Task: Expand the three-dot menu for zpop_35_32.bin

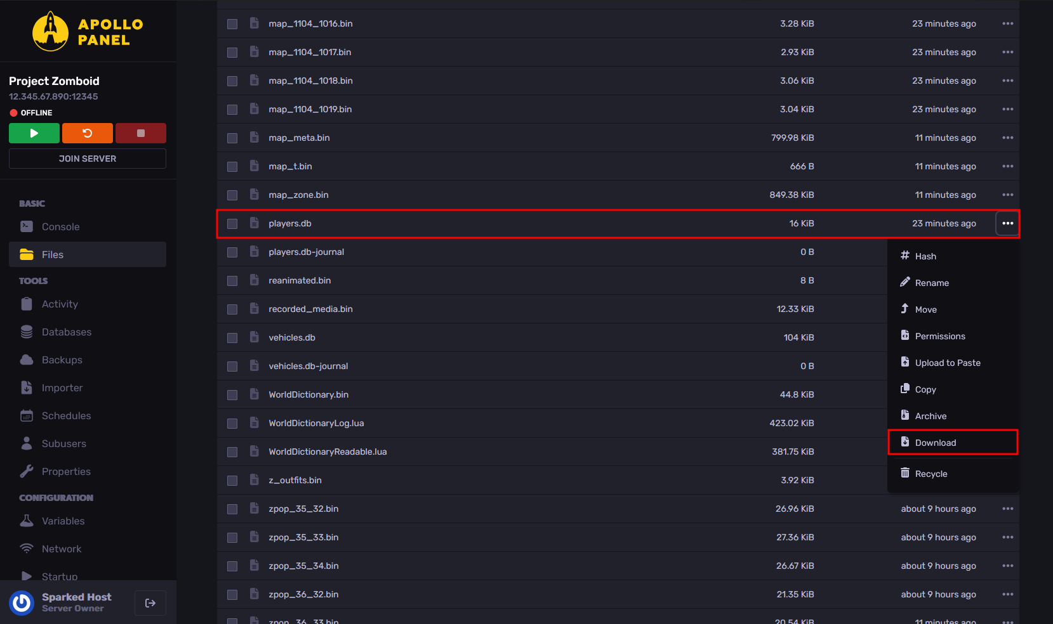Action: pos(1007,509)
